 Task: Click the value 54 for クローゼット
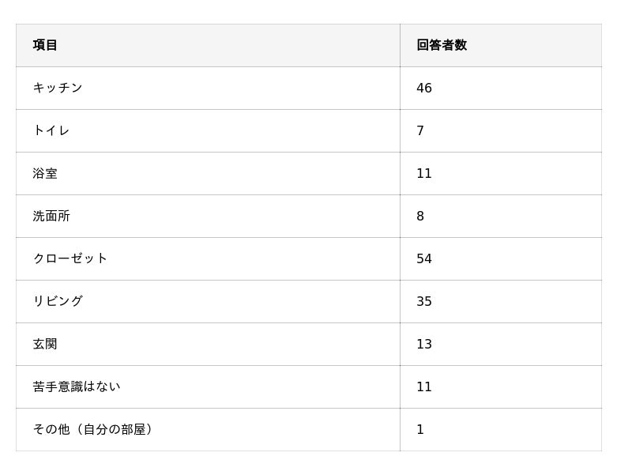[x=424, y=258]
